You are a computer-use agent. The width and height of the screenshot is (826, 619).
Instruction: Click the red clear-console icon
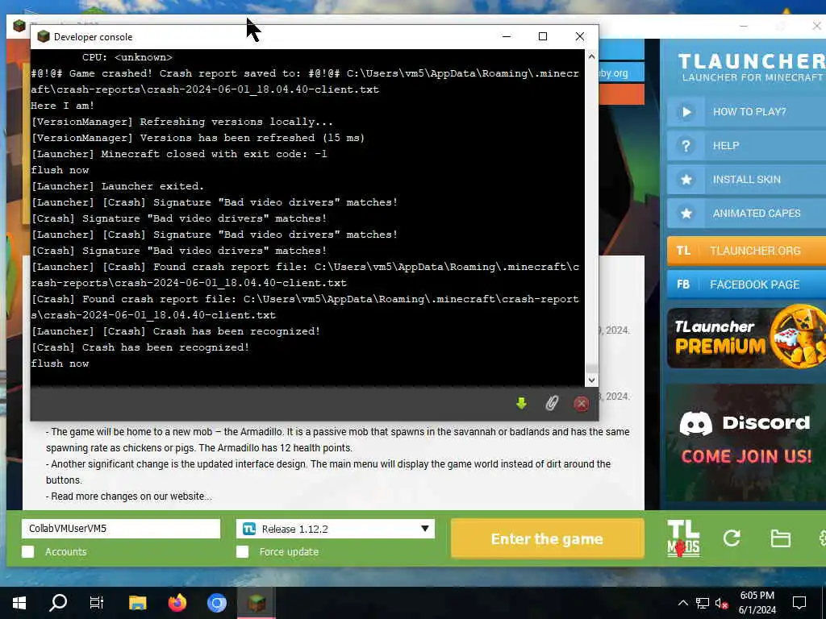pyautogui.click(x=581, y=404)
